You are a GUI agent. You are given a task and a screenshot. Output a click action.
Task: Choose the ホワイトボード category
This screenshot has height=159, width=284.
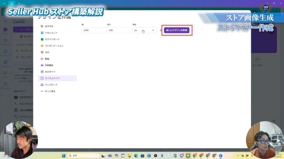50,39
